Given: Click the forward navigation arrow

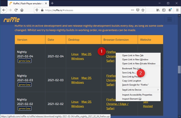Looking at the screenshot, I should point(10,10).
